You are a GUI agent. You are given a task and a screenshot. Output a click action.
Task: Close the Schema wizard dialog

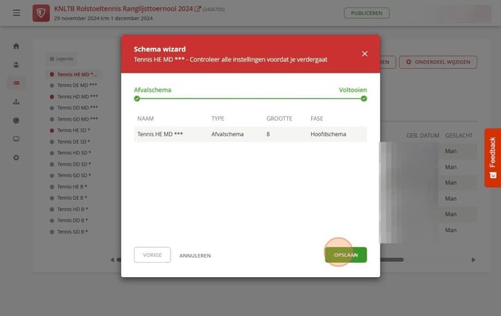pyautogui.click(x=365, y=54)
